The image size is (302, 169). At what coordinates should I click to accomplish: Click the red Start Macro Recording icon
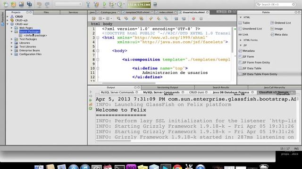pyautogui.click(x=193, y=19)
